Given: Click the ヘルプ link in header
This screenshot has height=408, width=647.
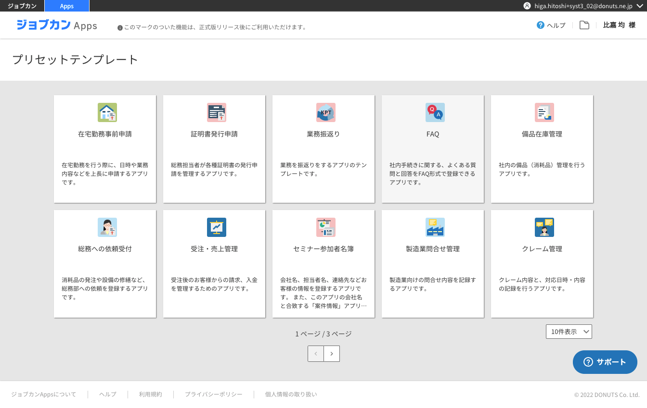Looking at the screenshot, I should click(551, 25).
